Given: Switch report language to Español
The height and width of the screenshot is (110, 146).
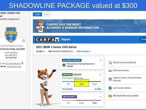Looking at the screenshot, I should coord(47,14).
